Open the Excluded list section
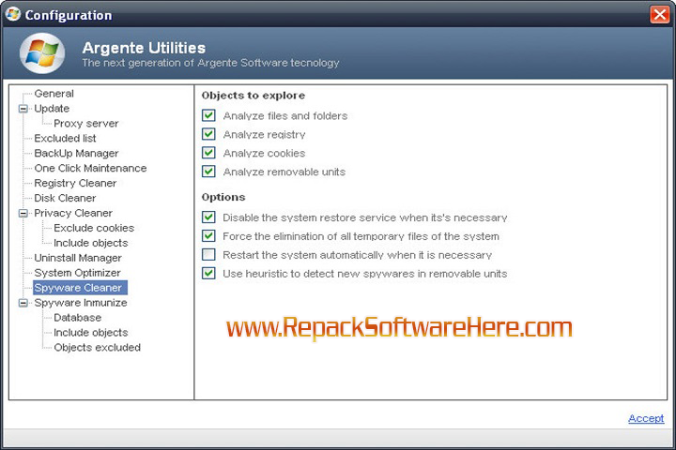 (x=65, y=138)
